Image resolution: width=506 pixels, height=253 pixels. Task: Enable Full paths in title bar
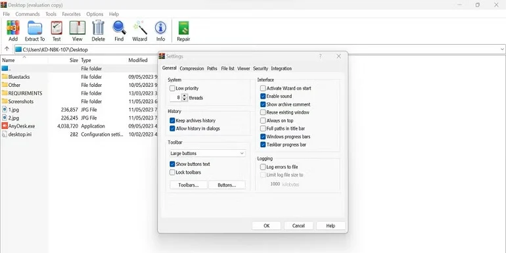pos(263,128)
